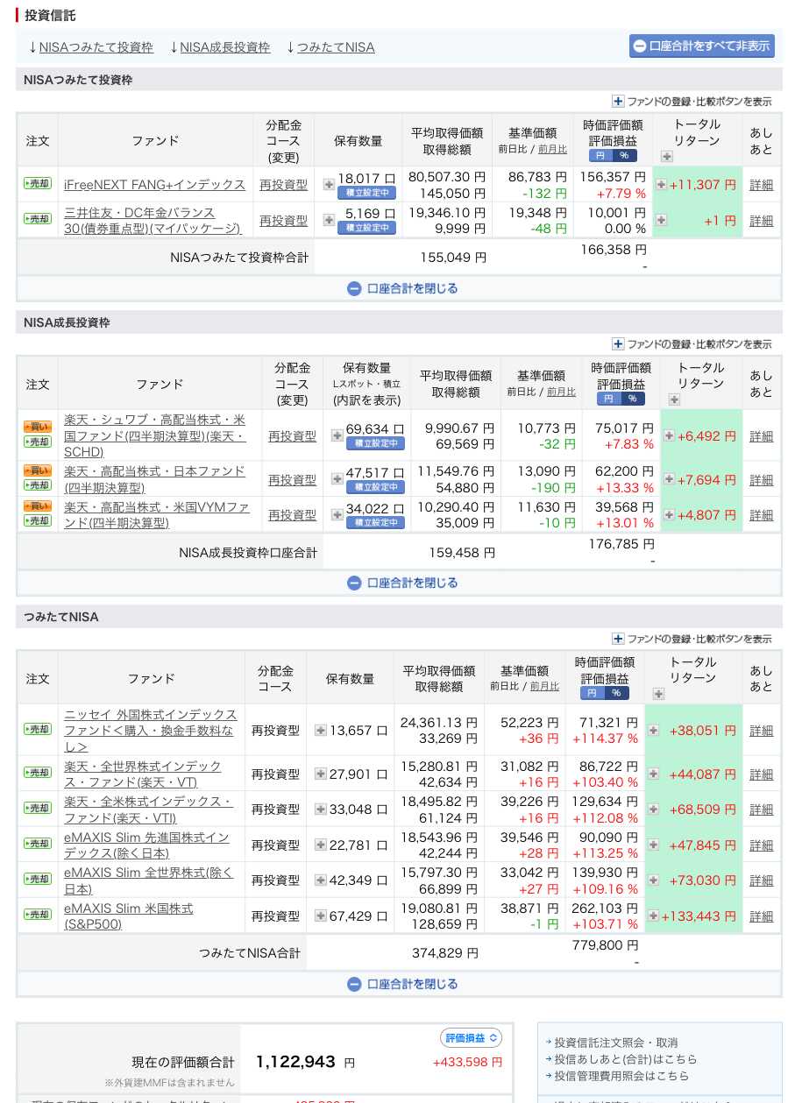795x1103 pixels.
Task: Open 投信管理費用照会はこちら link
Action: [x=621, y=1076]
